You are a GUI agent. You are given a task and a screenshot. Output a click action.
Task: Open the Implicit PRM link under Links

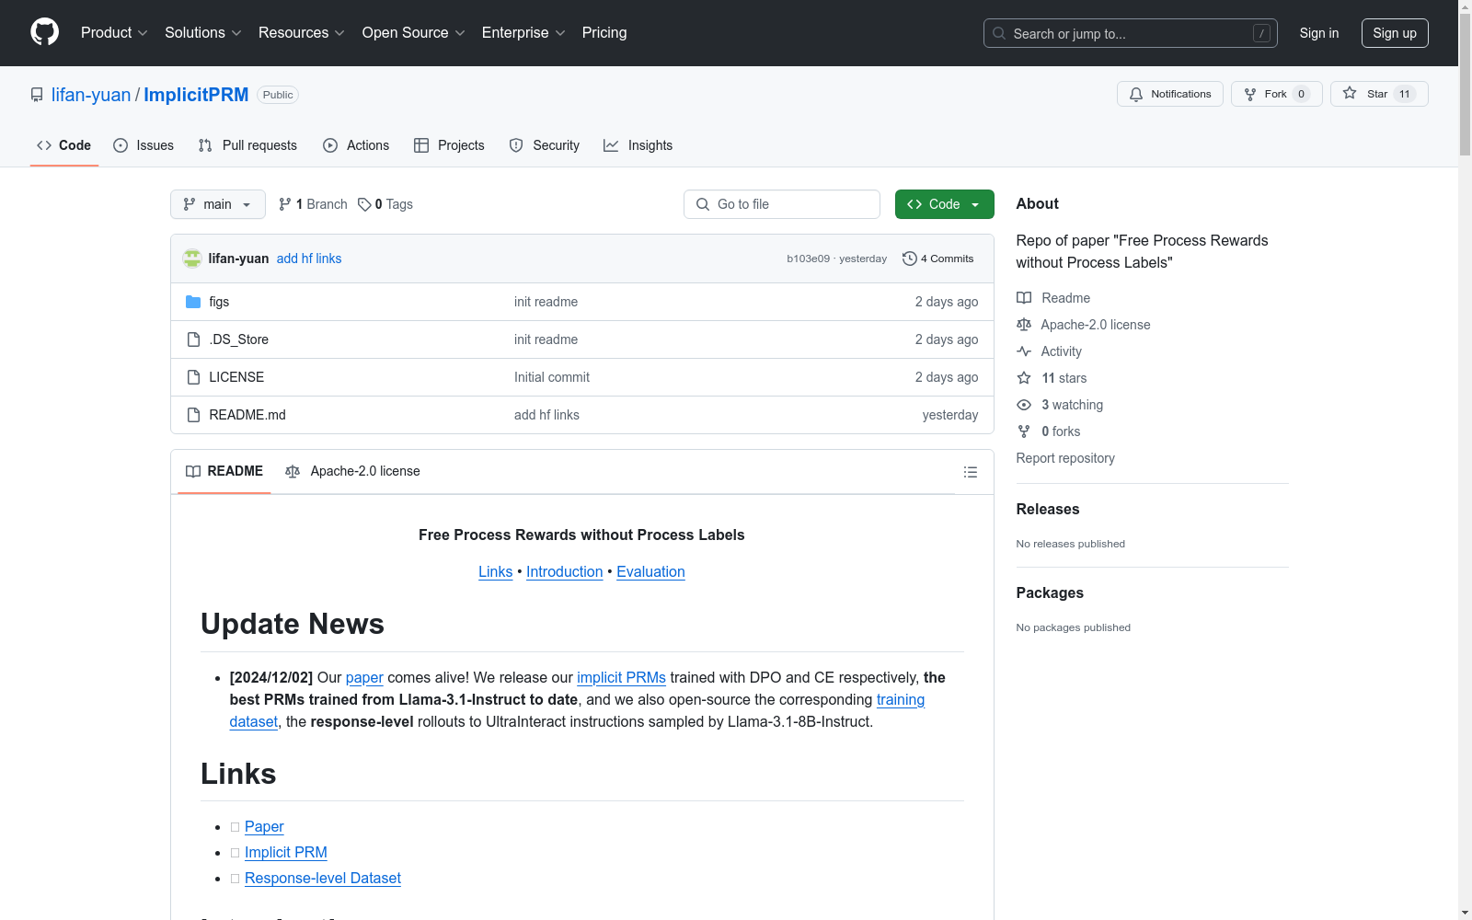click(286, 853)
